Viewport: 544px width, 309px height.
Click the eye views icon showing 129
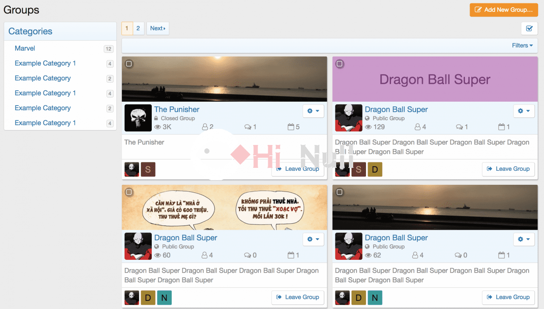[368, 127]
